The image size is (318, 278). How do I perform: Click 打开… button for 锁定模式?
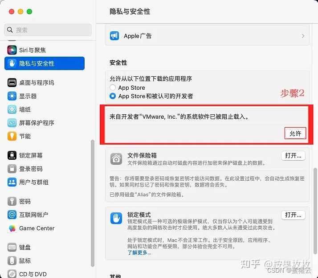point(293,215)
